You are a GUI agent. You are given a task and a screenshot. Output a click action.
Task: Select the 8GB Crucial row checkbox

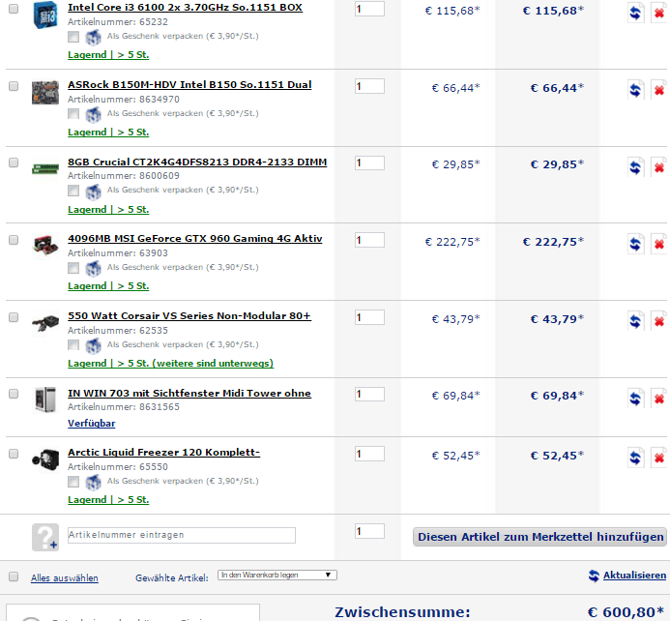[x=14, y=163]
